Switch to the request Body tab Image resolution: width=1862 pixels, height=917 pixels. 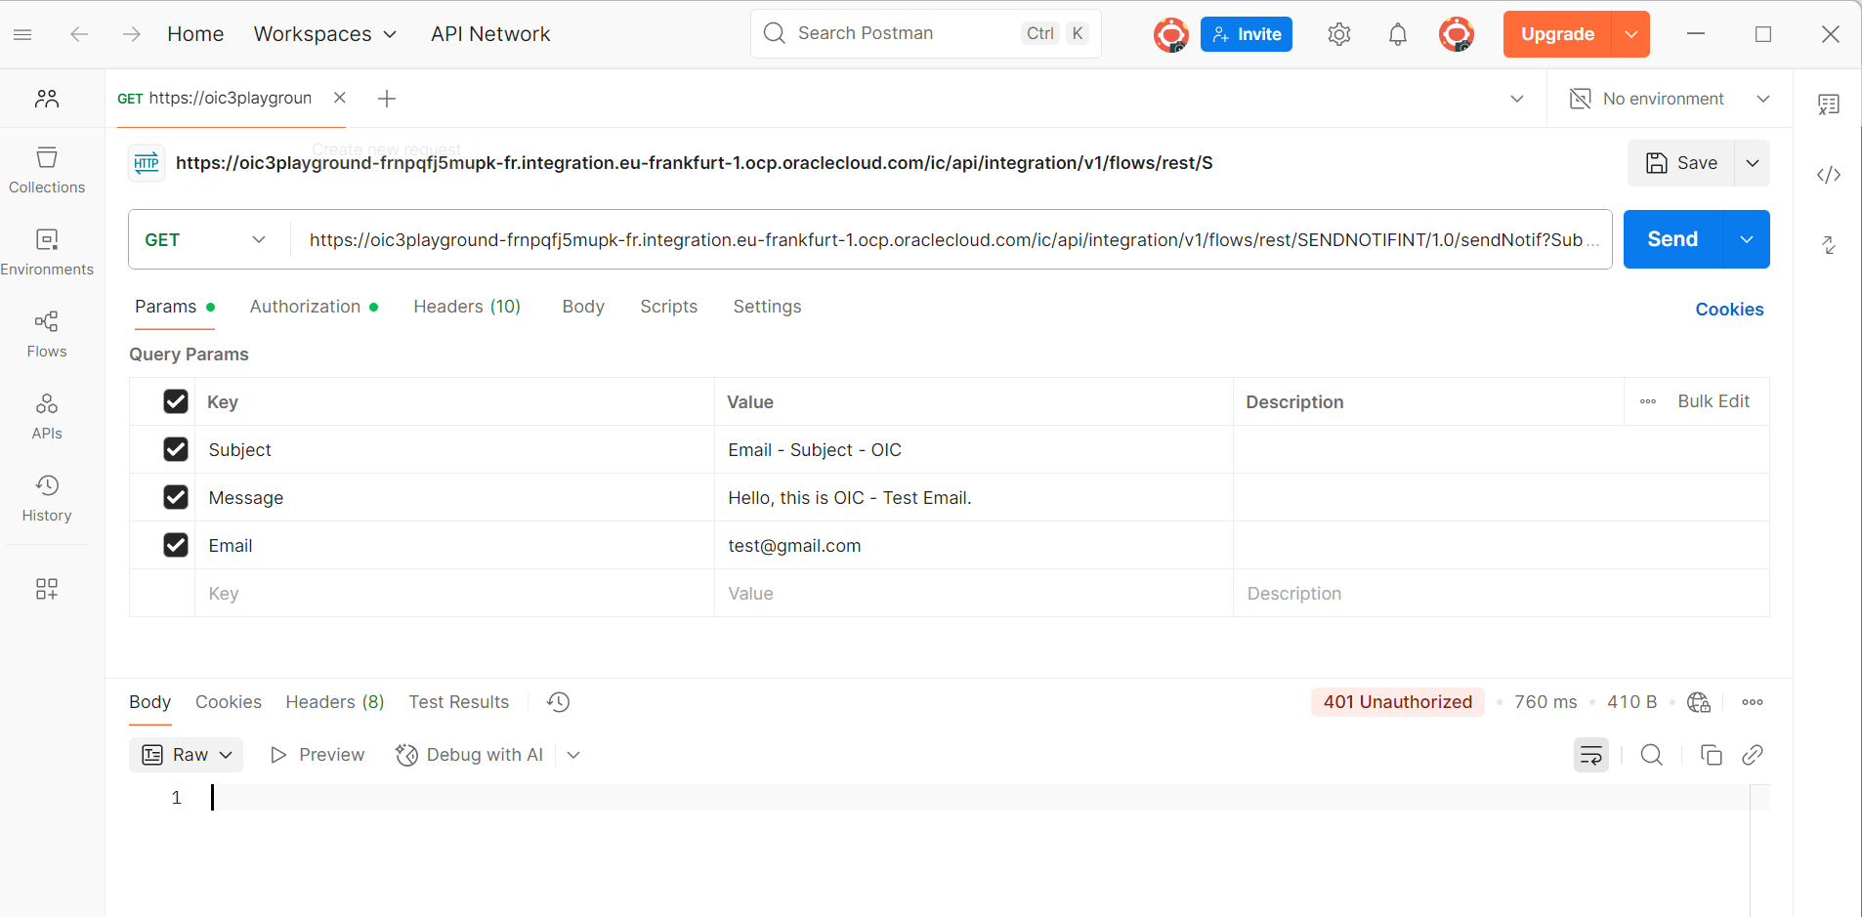click(583, 307)
